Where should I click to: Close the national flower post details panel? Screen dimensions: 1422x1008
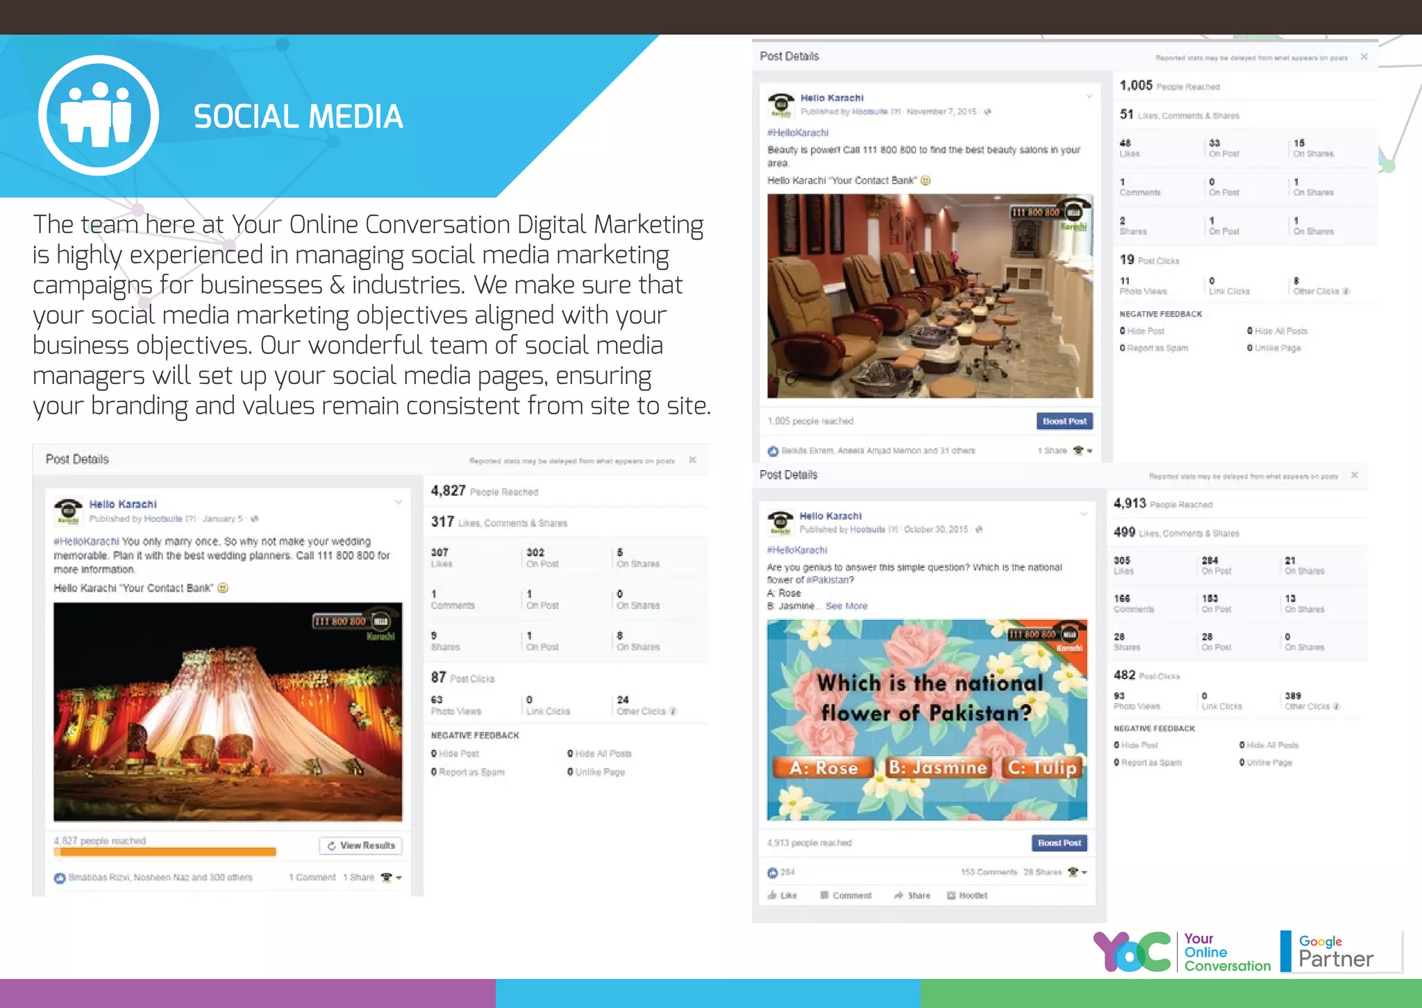(1355, 476)
